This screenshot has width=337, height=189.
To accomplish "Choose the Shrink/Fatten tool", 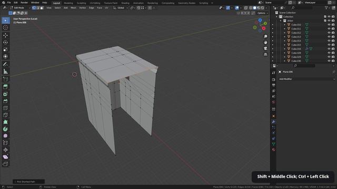I will click(x=6, y=150).
